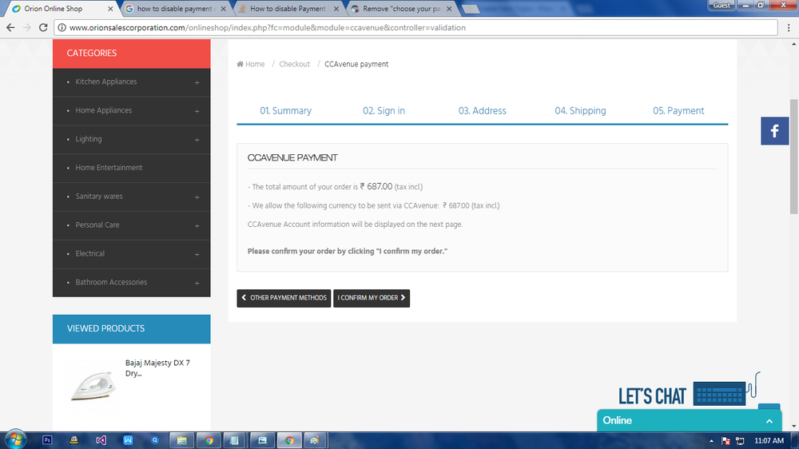
Task: Open the notepad-style taskbar window
Action: click(x=235, y=440)
